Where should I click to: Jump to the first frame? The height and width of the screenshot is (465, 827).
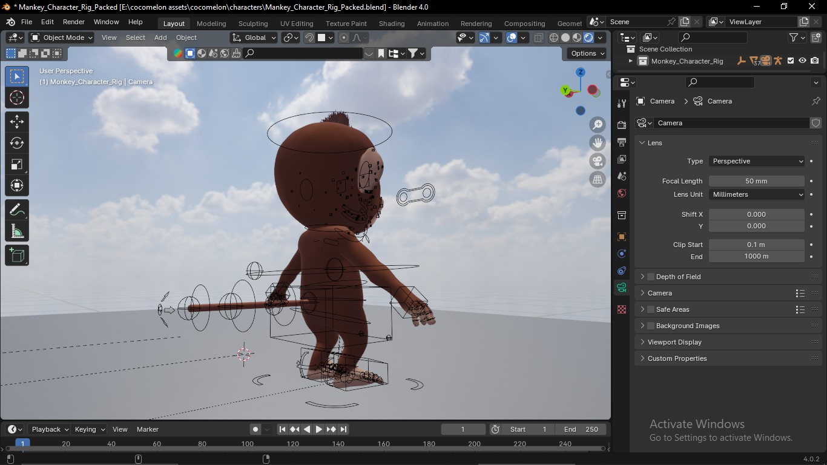coord(282,429)
